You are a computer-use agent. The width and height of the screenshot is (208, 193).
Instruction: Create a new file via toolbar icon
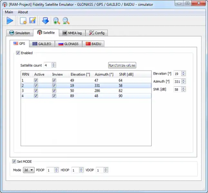point(23,21)
